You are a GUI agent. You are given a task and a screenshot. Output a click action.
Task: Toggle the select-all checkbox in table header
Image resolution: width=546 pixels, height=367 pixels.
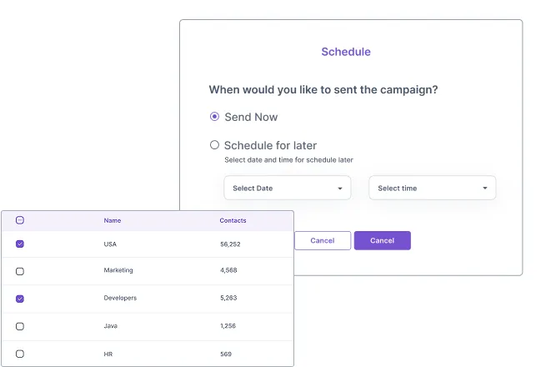coord(20,220)
